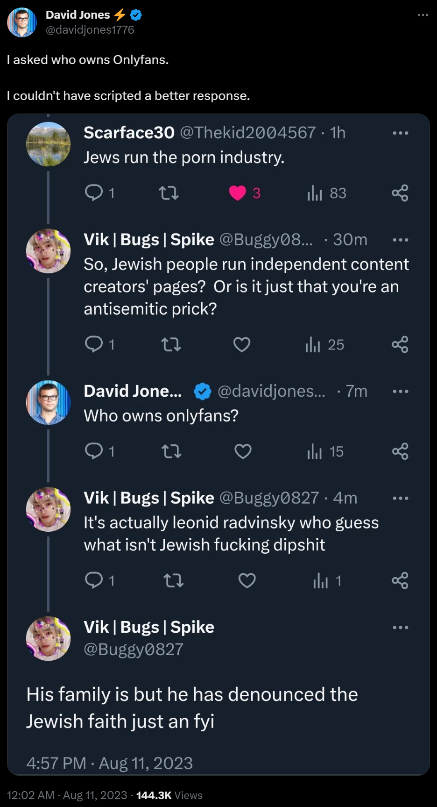Image resolution: width=437 pixels, height=807 pixels.
Task: Open Scarface30's profile name link
Action: [129, 133]
